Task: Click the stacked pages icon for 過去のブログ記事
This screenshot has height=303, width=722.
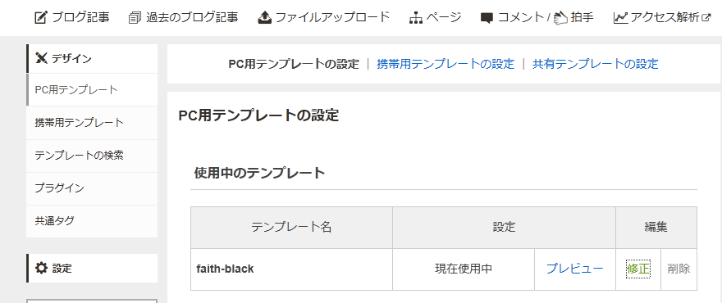Action: tap(135, 18)
